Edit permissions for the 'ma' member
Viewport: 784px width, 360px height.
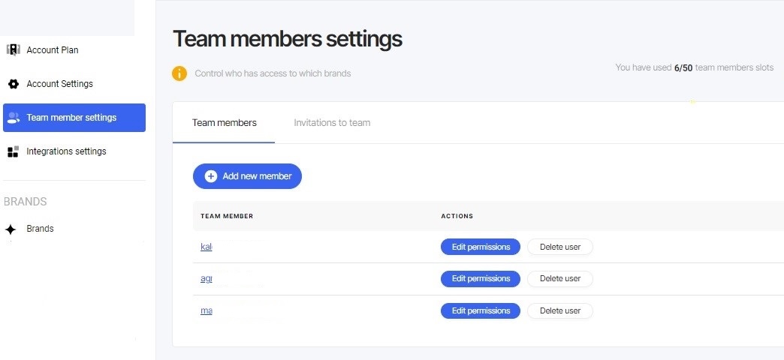click(481, 310)
